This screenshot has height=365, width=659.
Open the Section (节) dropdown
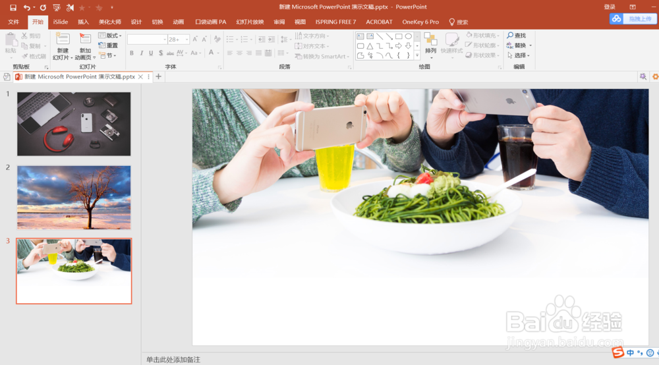click(x=108, y=55)
